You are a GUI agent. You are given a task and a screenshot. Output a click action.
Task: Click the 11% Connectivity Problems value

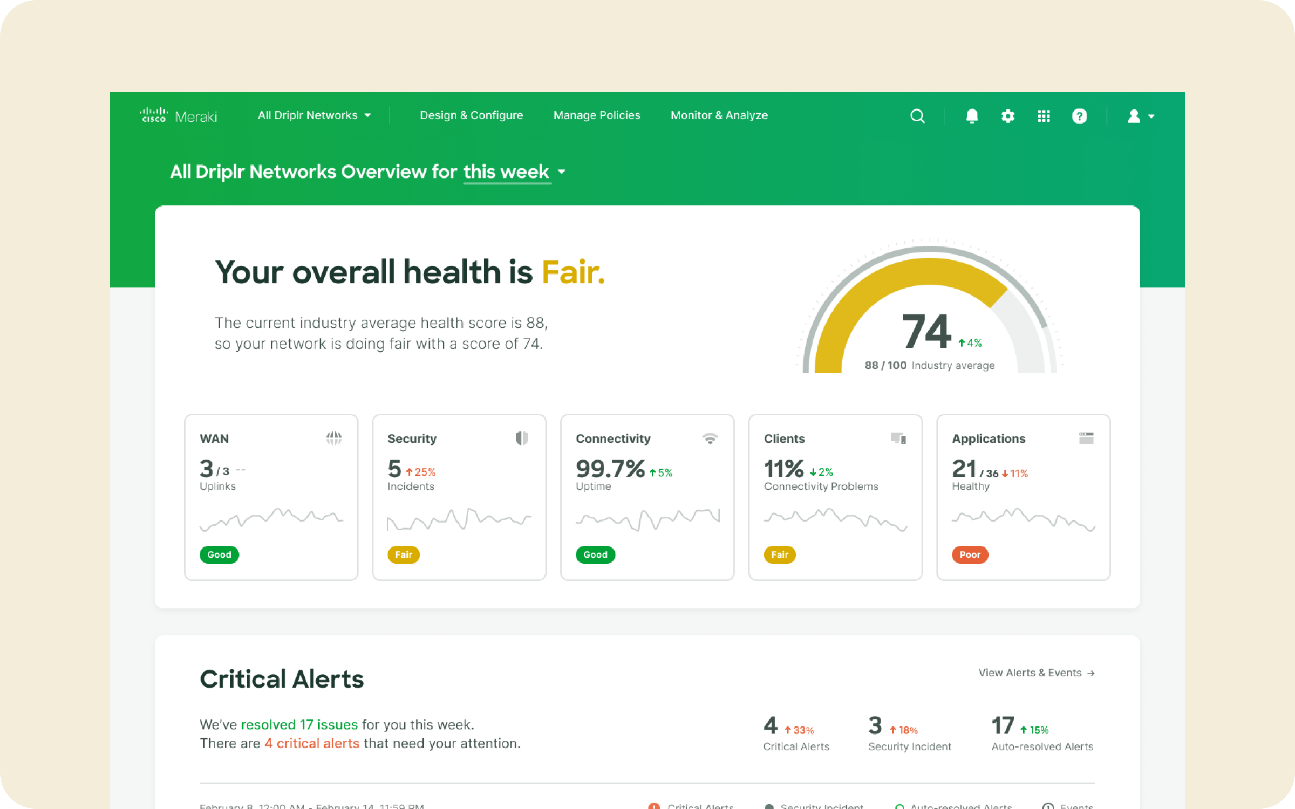[783, 469]
